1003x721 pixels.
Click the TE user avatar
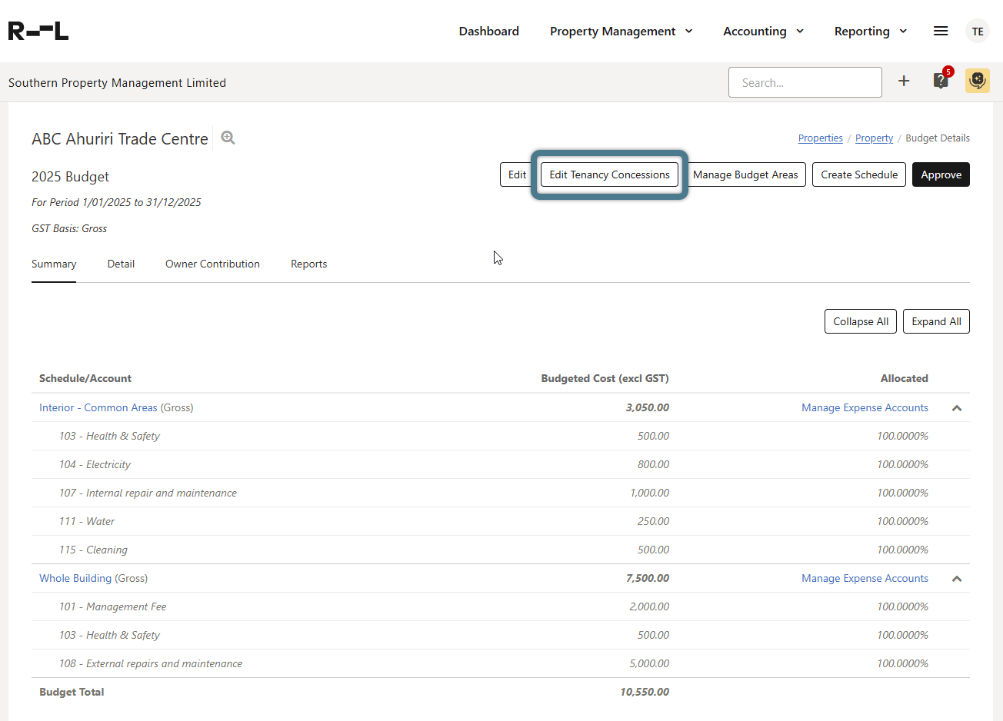coord(977,32)
